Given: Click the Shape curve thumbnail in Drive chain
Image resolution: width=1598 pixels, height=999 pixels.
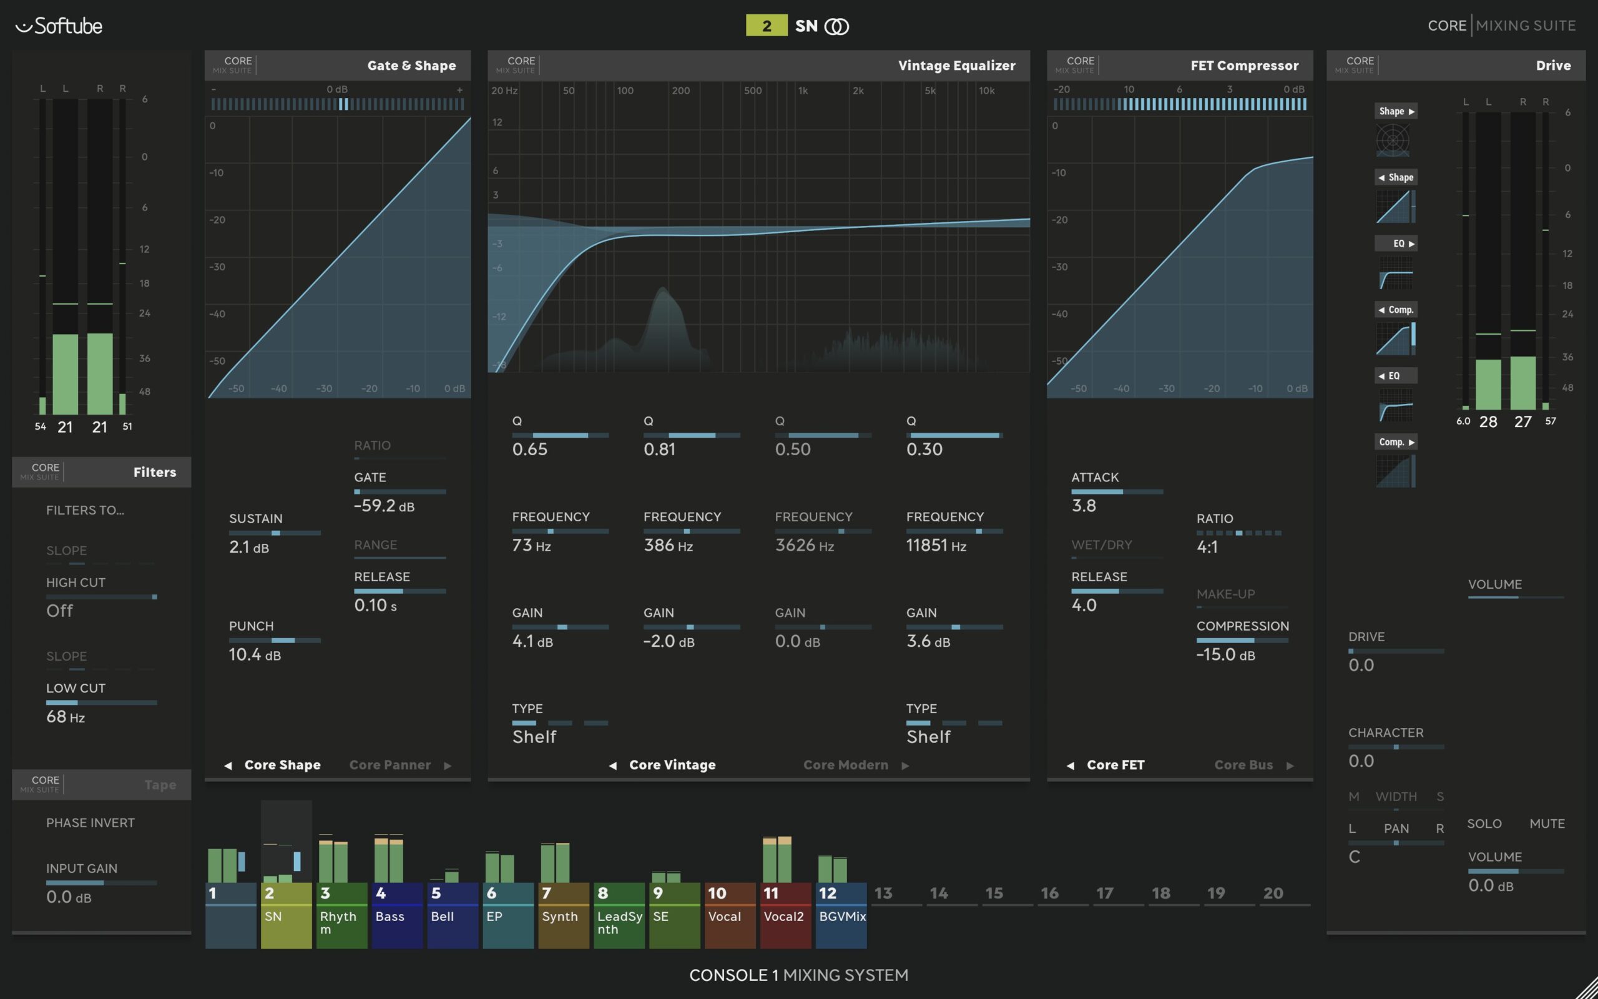Looking at the screenshot, I should (x=1395, y=206).
